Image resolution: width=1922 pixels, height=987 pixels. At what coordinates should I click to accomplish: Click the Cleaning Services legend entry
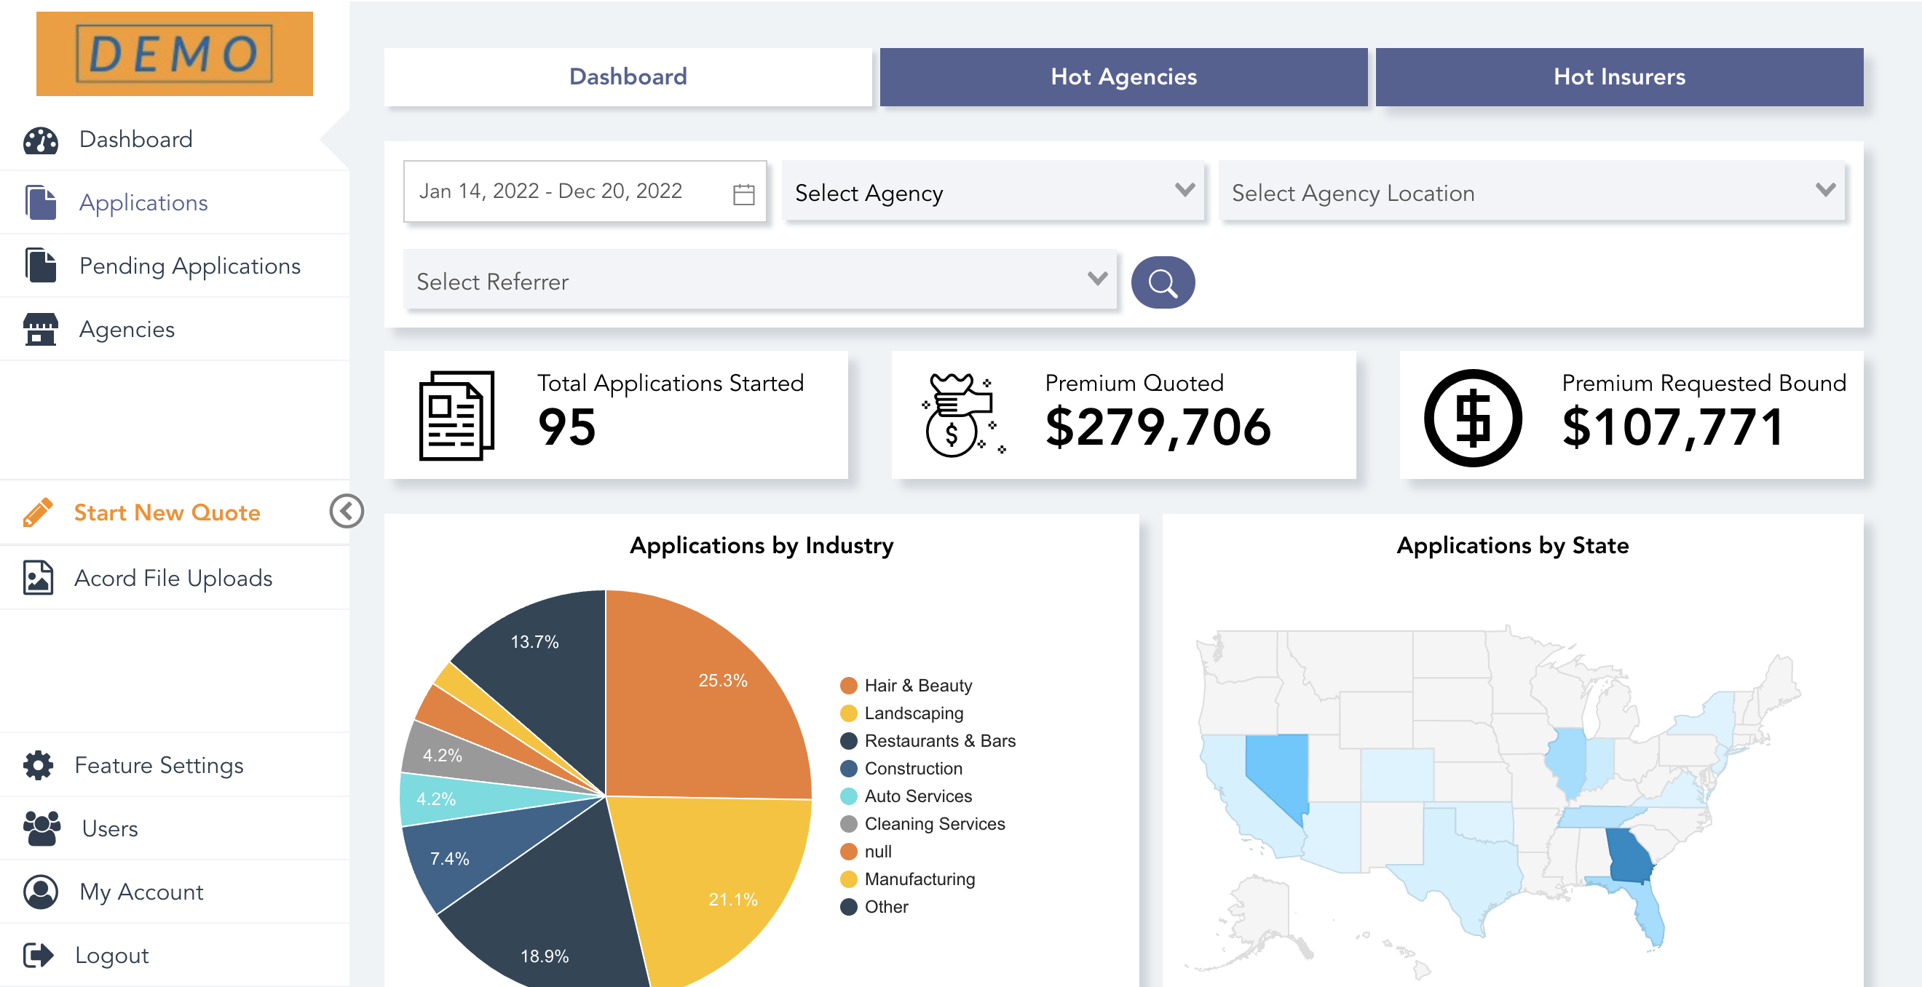923,824
